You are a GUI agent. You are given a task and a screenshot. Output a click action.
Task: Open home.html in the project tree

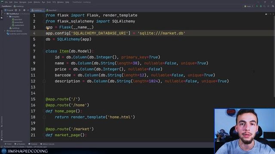tap(17, 22)
